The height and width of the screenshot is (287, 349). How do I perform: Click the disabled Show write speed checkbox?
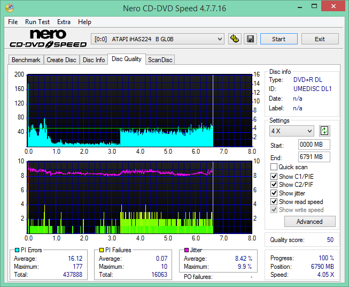point(274,210)
